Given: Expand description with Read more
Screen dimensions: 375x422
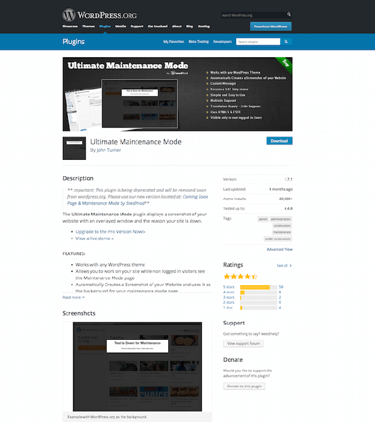Looking at the screenshot, I should [74, 298].
